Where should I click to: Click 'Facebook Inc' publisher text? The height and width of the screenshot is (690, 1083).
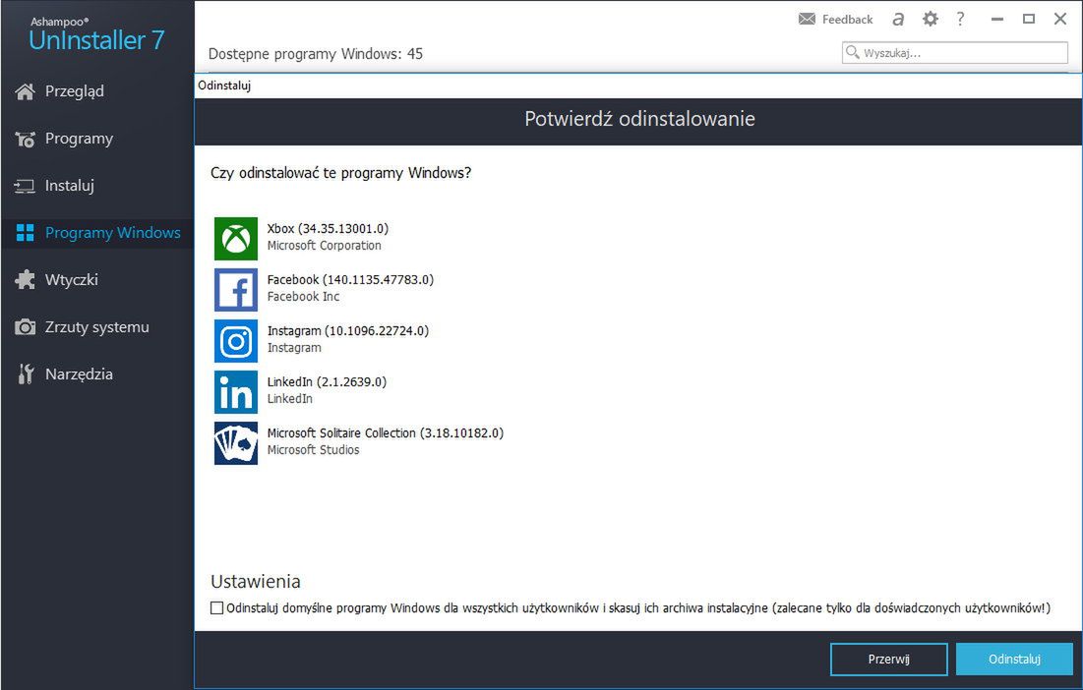pyautogui.click(x=303, y=297)
